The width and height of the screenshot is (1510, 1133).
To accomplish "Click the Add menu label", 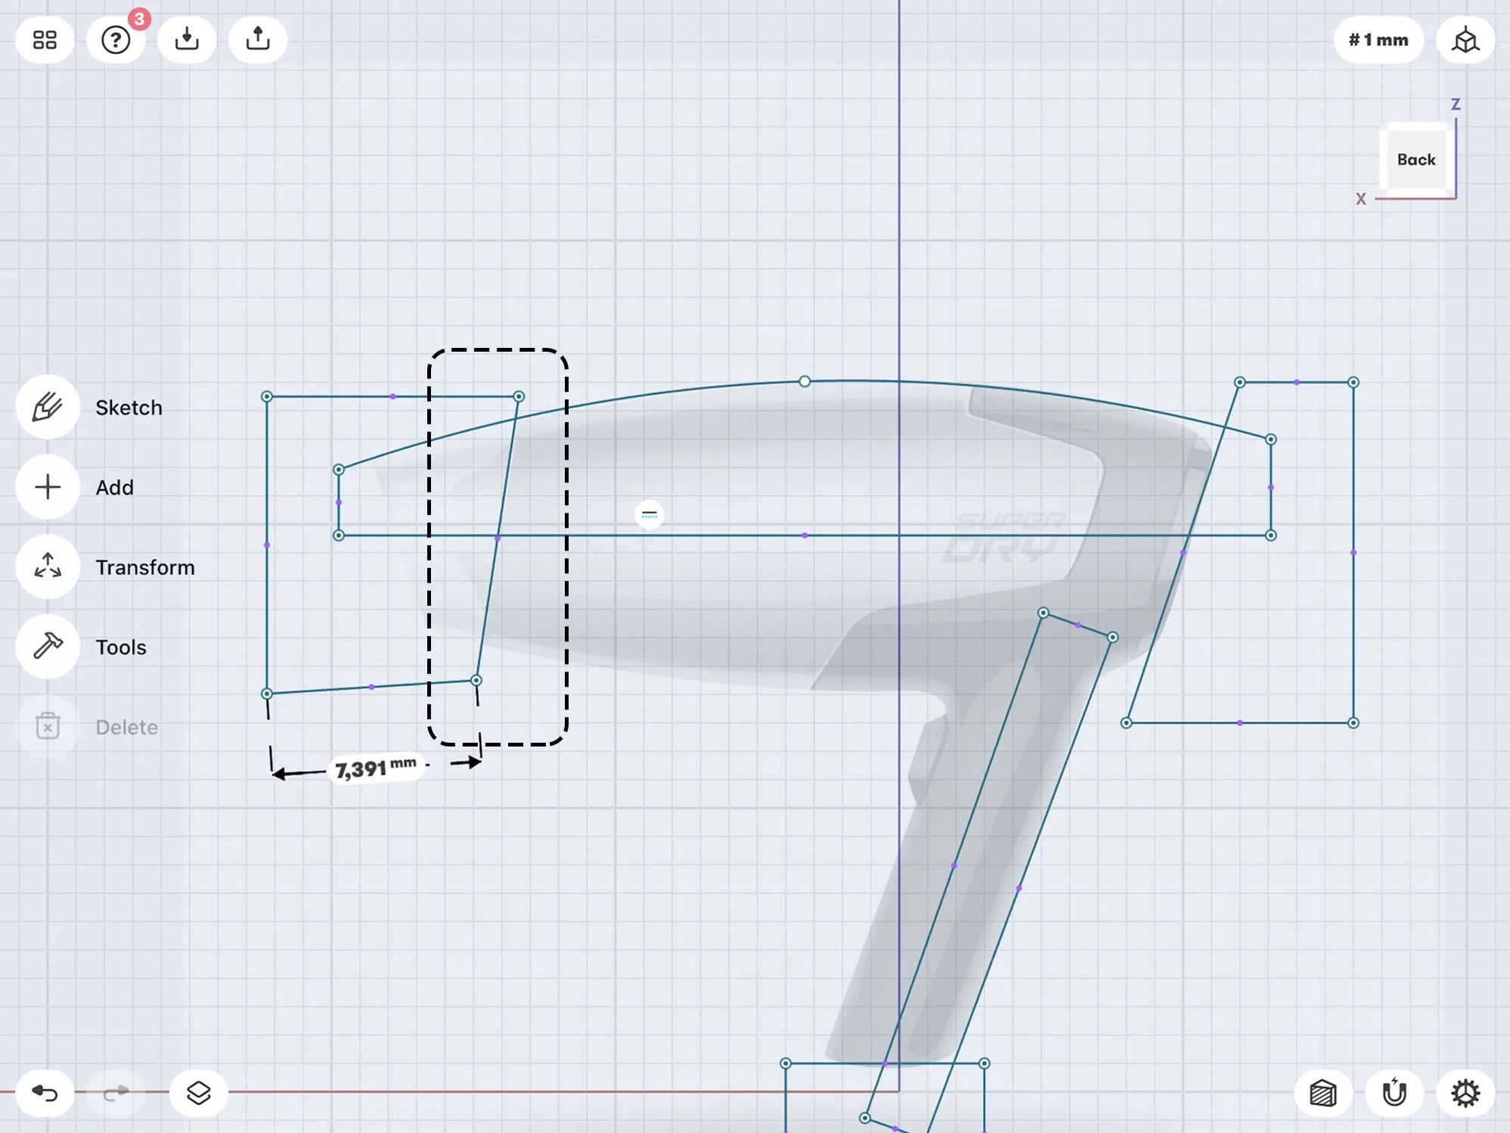I will 114,488.
